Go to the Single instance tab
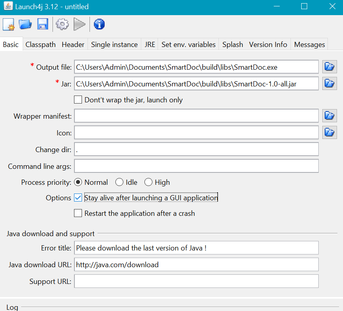This screenshot has width=343, height=311. pyautogui.click(x=115, y=45)
